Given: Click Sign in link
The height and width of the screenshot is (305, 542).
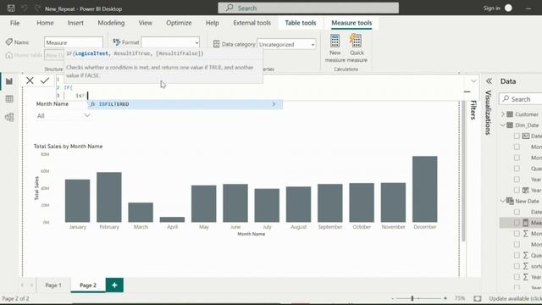Looking at the screenshot, I should (x=491, y=8).
